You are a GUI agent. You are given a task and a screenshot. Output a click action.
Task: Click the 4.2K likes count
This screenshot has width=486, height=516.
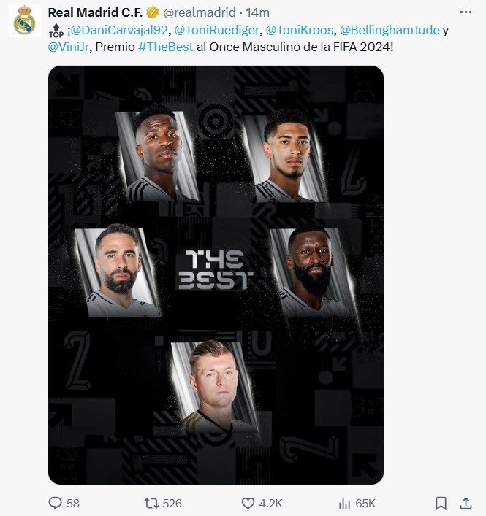click(270, 503)
